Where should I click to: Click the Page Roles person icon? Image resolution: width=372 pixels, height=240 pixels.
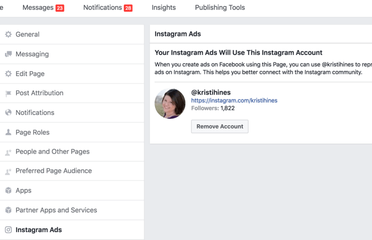pos(8,132)
